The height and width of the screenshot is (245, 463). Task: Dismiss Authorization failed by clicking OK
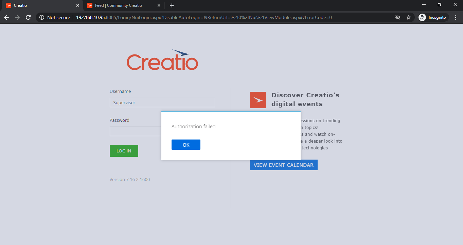(186, 144)
